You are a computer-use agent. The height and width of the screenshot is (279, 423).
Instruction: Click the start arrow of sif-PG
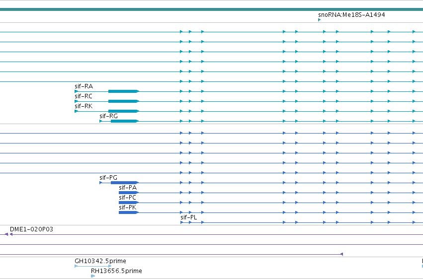[101, 183]
